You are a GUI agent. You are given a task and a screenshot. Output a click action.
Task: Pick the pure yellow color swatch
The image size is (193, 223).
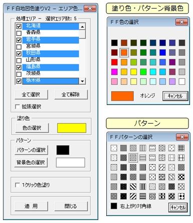(134, 72)
